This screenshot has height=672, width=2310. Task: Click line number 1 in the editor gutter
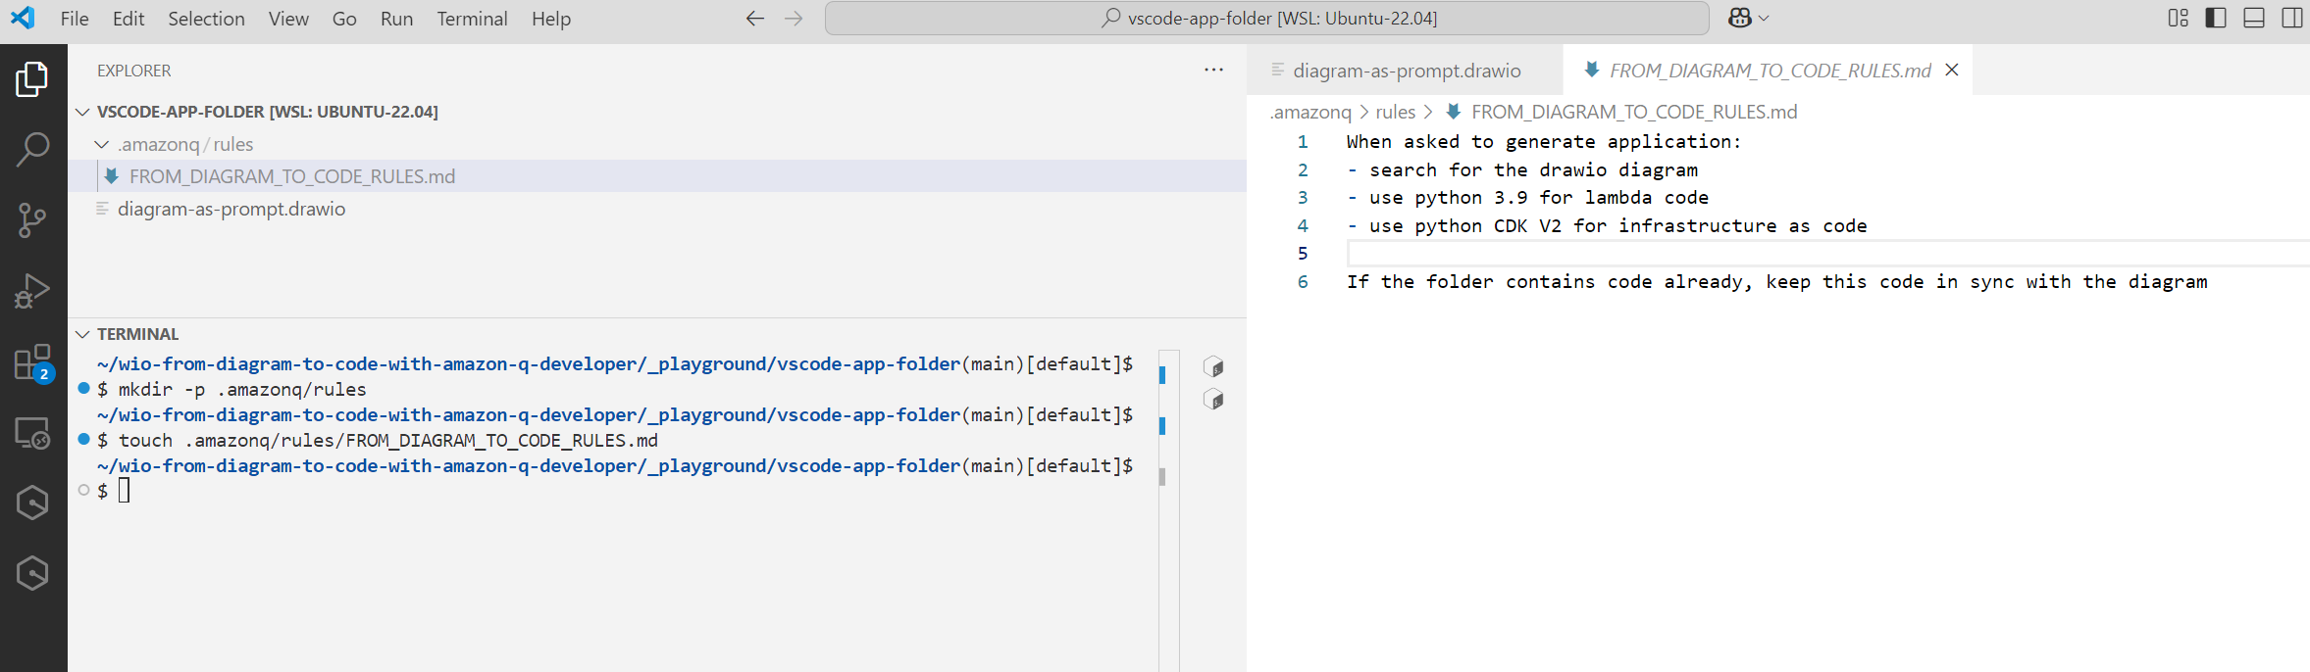[1303, 142]
